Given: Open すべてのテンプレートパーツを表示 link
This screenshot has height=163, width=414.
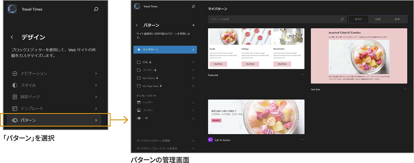Looking at the screenshot, I should [x=165, y=149].
